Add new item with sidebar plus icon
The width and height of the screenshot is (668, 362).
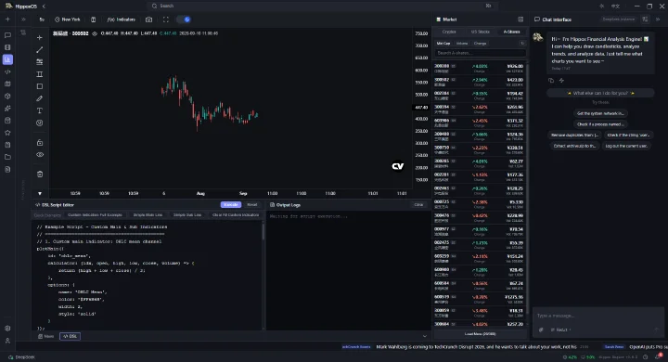[7, 19]
